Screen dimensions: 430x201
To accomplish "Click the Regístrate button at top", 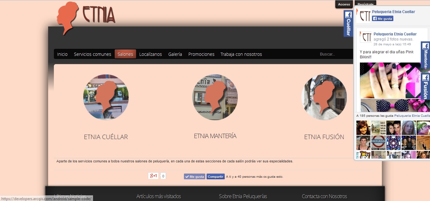I will coord(365,4).
